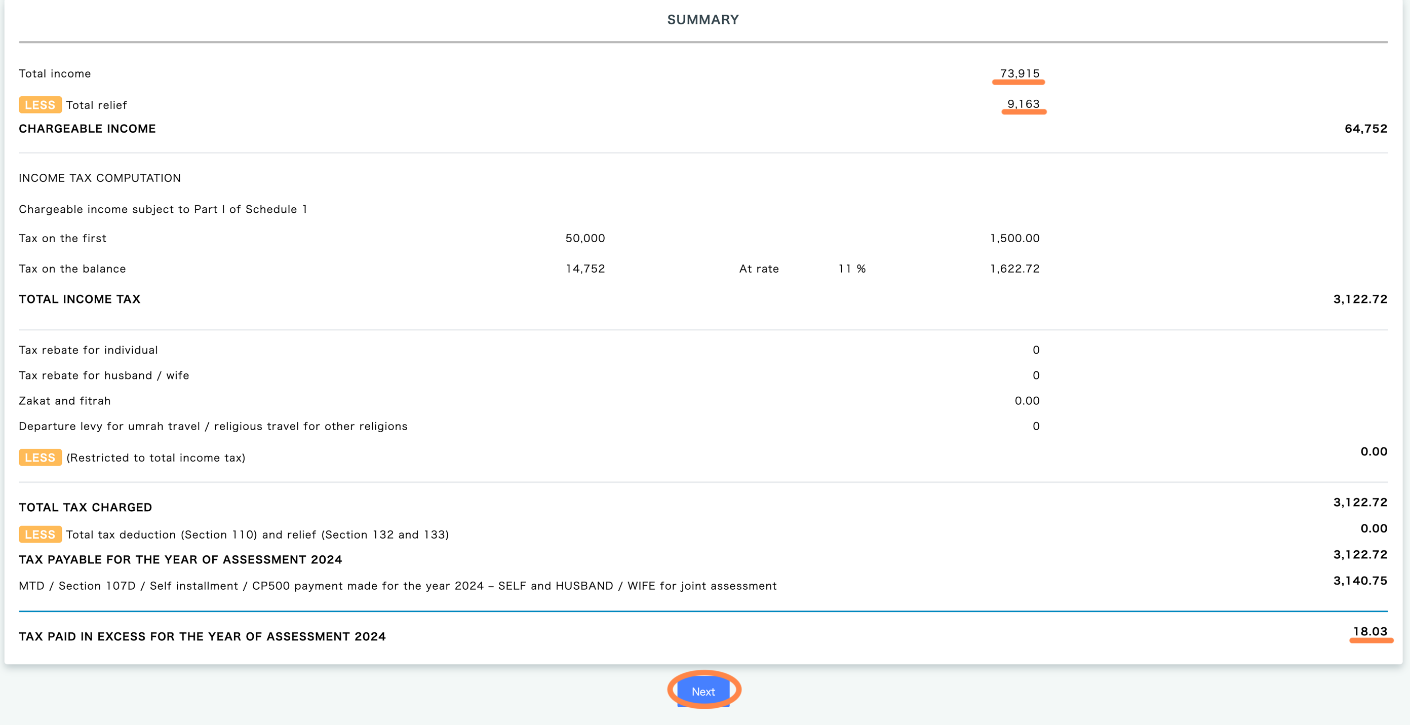Viewport: 1410px width, 725px height.
Task: Click the SUMMARY heading
Action: 703,20
